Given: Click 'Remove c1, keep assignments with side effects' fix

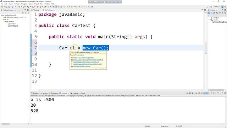Looking at the screenshot, I should [x=88, y=60].
